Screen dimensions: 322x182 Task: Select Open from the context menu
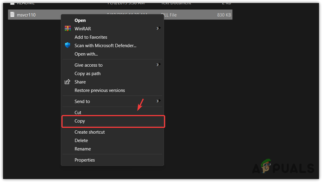[80, 20]
